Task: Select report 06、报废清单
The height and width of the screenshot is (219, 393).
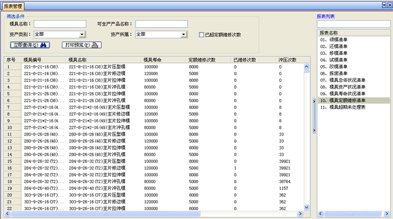Action: tap(334, 73)
